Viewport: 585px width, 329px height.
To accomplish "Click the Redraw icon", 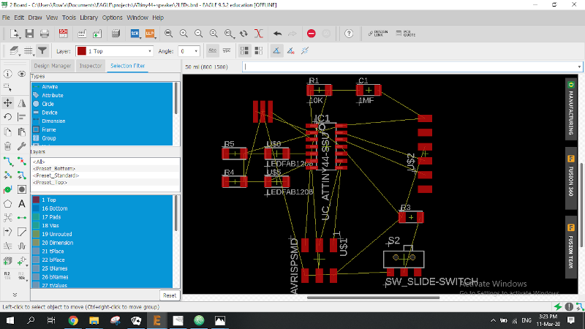I will pyautogui.click(x=244, y=34).
